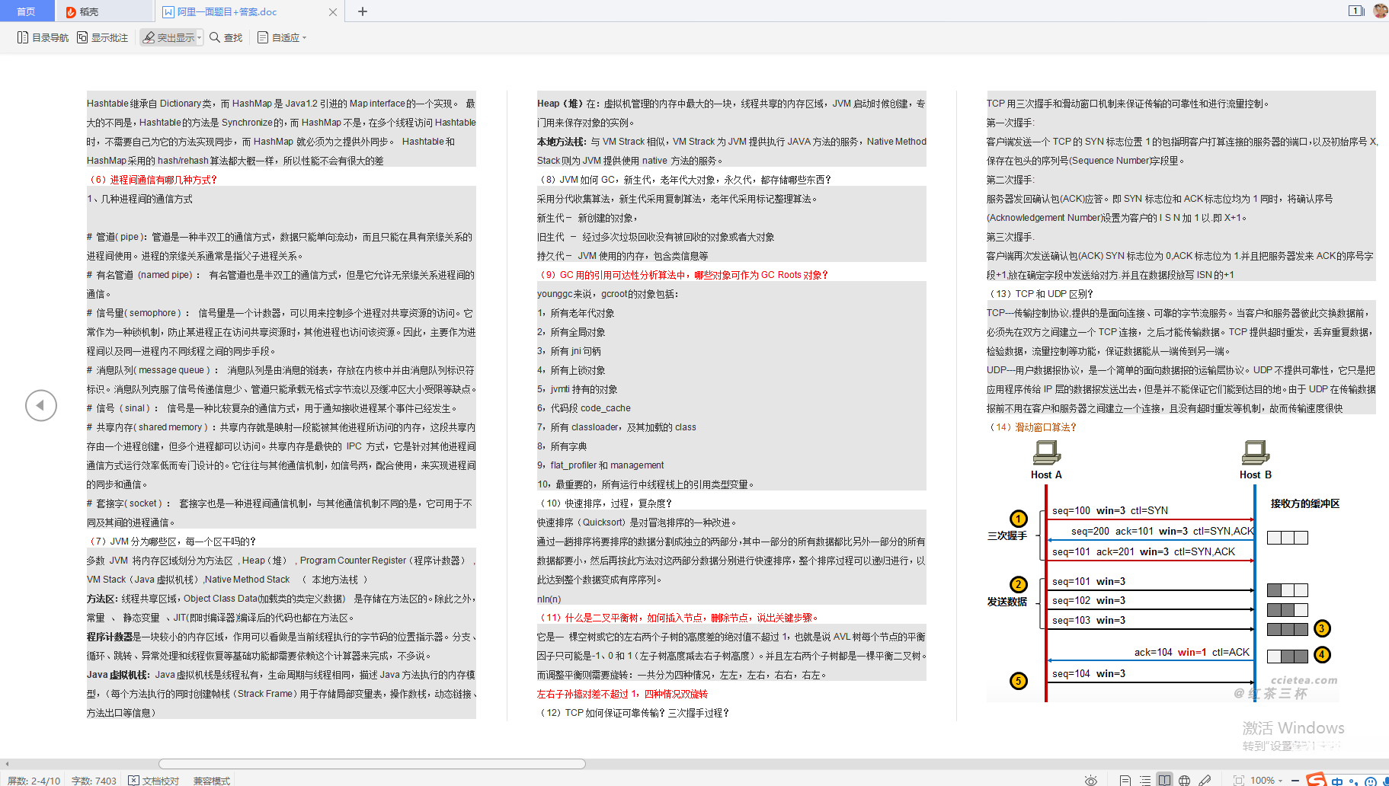Open the 查找 search tool
The width and height of the screenshot is (1389, 786).
tap(226, 37)
